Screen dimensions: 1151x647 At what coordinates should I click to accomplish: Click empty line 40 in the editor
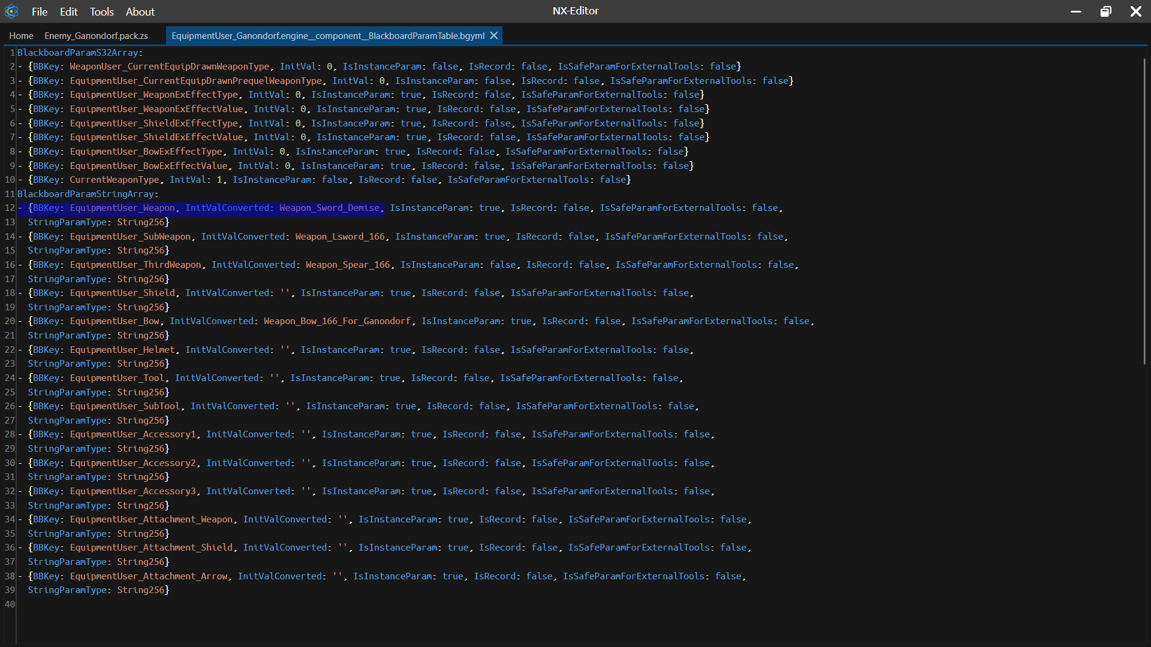tap(240, 604)
